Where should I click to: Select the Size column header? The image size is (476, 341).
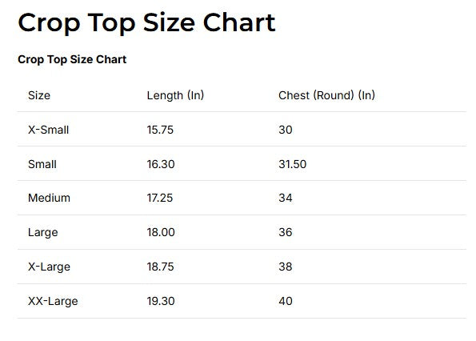pos(39,95)
